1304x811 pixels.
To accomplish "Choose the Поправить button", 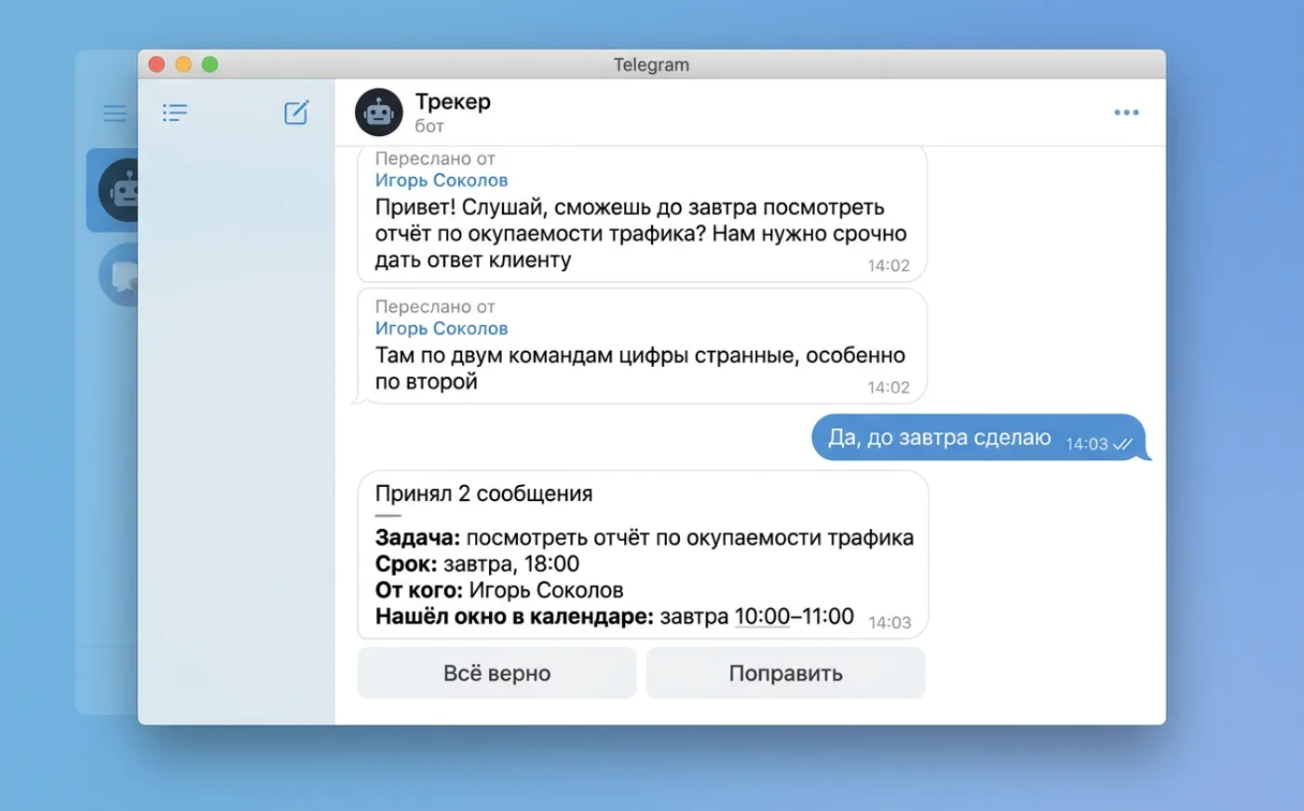I will (x=786, y=673).
